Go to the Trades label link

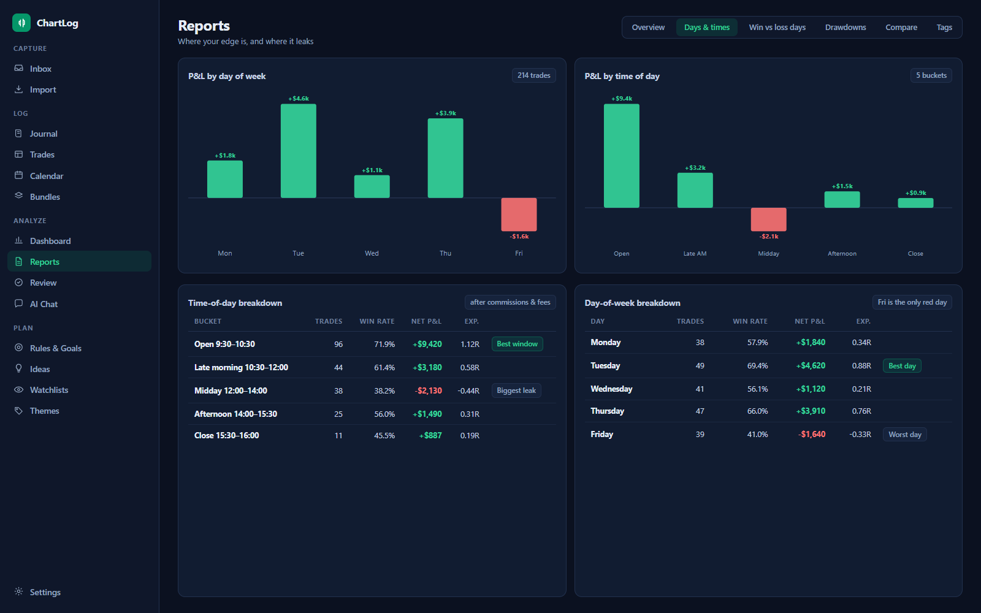coord(42,154)
